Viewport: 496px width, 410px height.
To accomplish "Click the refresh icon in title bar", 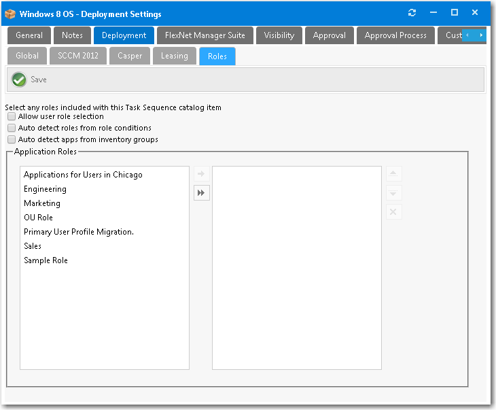I will [412, 13].
